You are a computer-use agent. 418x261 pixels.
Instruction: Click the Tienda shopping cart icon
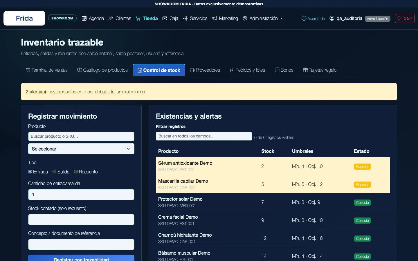[x=138, y=19]
